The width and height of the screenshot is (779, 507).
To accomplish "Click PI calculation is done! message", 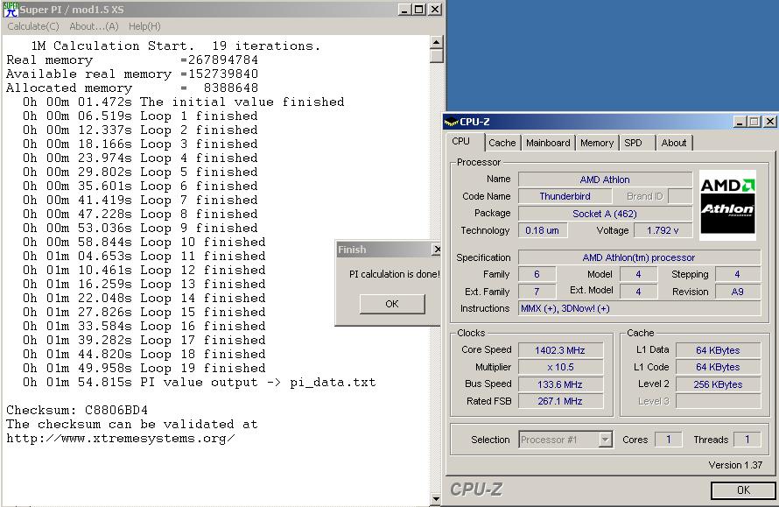I will (x=395, y=274).
